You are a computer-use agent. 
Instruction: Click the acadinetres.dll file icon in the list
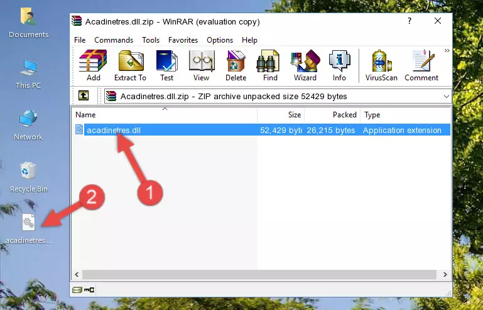pyautogui.click(x=79, y=130)
